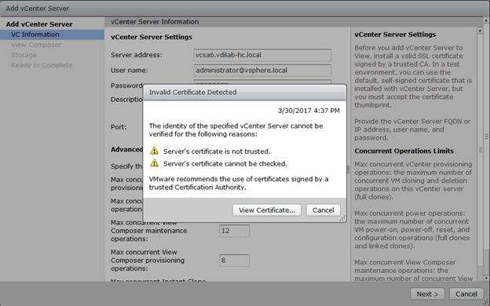Click the Server address field
490x306 pixels.
tap(262, 55)
